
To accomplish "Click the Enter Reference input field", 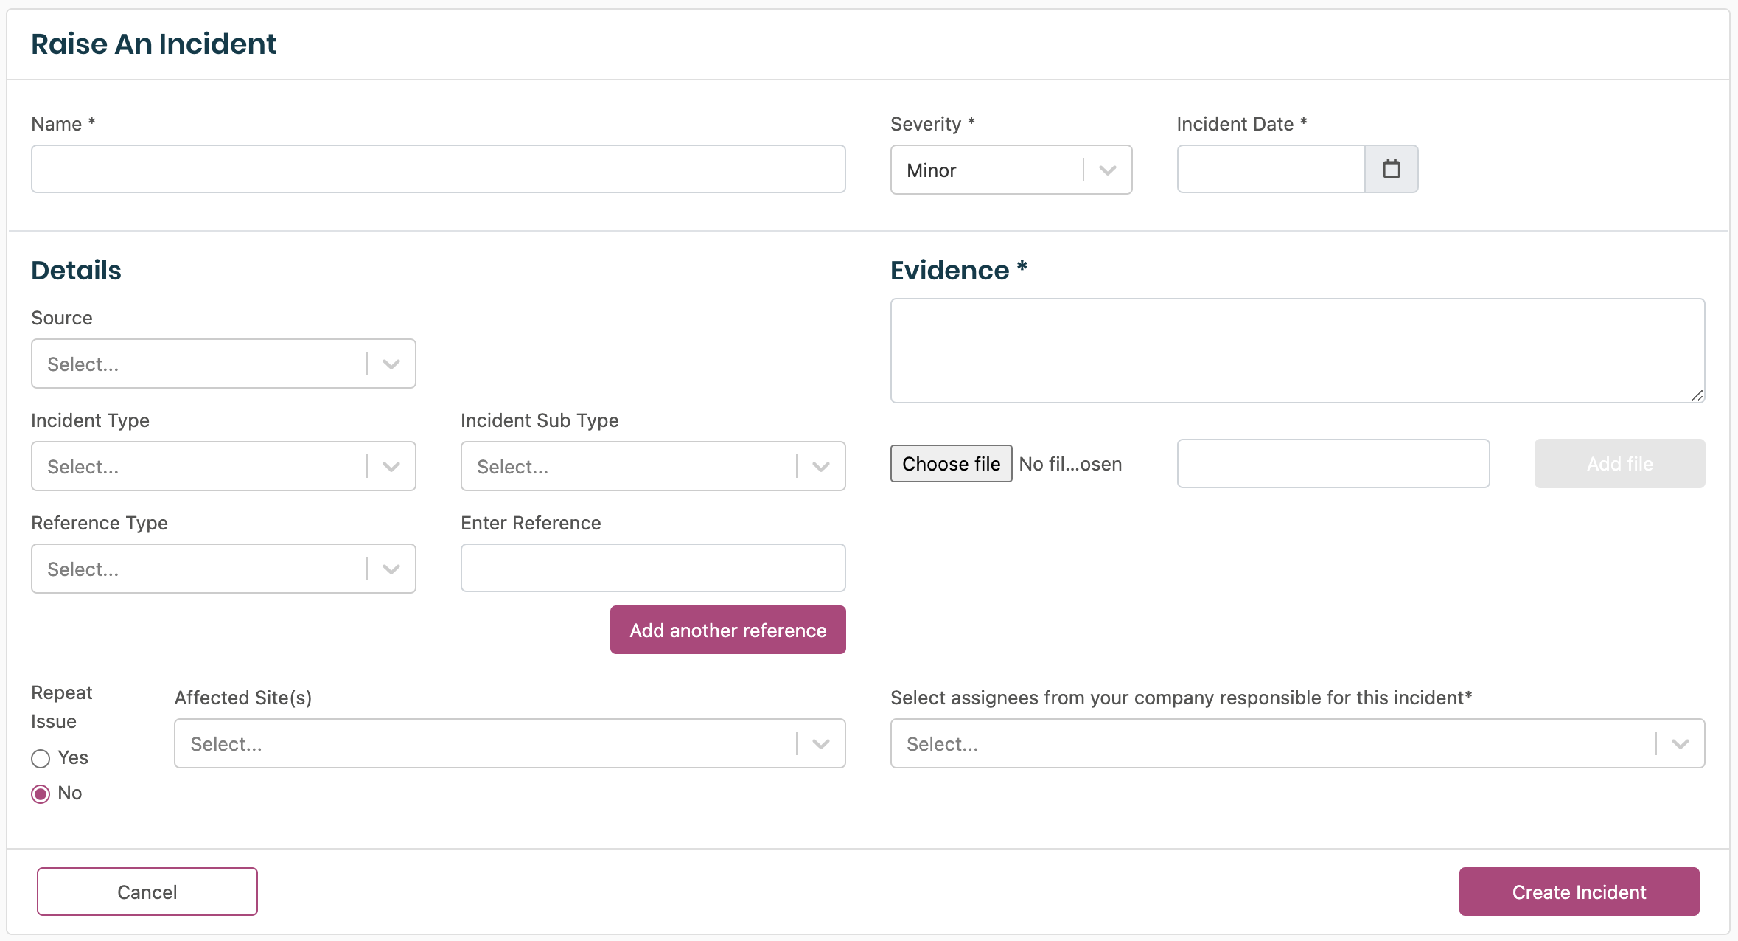I will coord(652,568).
